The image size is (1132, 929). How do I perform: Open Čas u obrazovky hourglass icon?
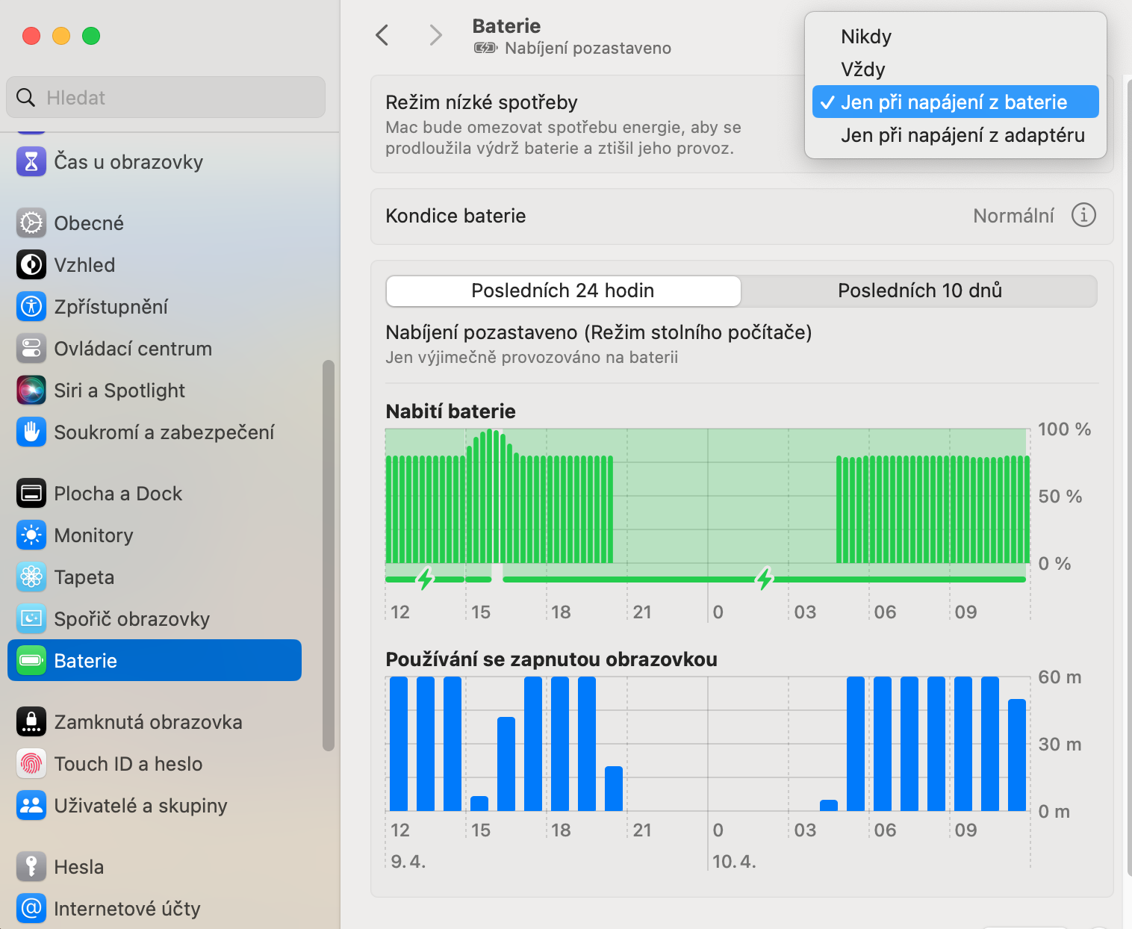(x=31, y=162)
